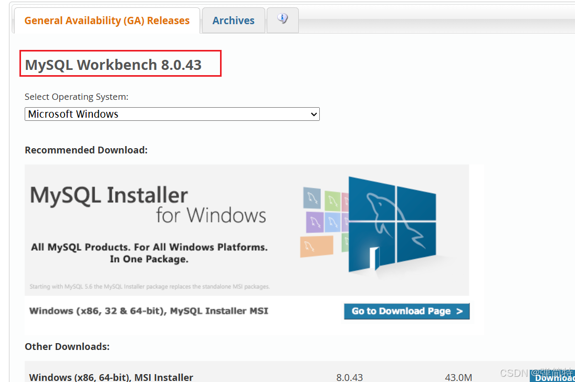
Task: Click the Go to Download Page button
Action: tap(406, 311)
